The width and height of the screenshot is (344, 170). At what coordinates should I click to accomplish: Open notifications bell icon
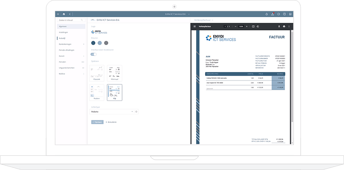click(x=267, y=14)
